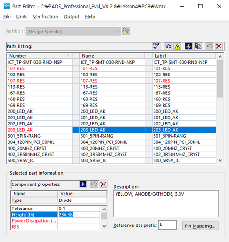Click the Description text box
The image size is (229, 242).
point(166,203)
